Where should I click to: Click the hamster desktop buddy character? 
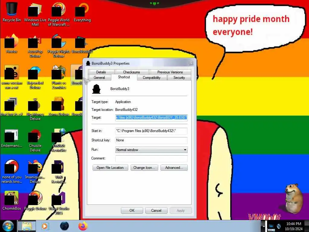293,199
